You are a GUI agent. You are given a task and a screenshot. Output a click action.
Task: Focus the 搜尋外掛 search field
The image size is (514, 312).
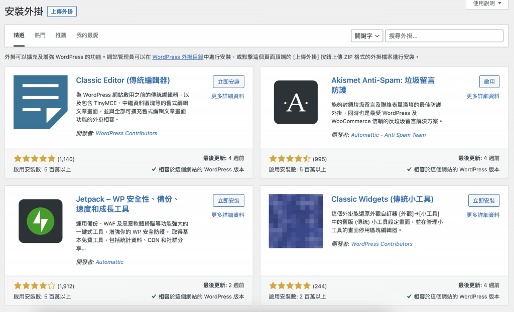pyautogui.click(x=444, y=36)
